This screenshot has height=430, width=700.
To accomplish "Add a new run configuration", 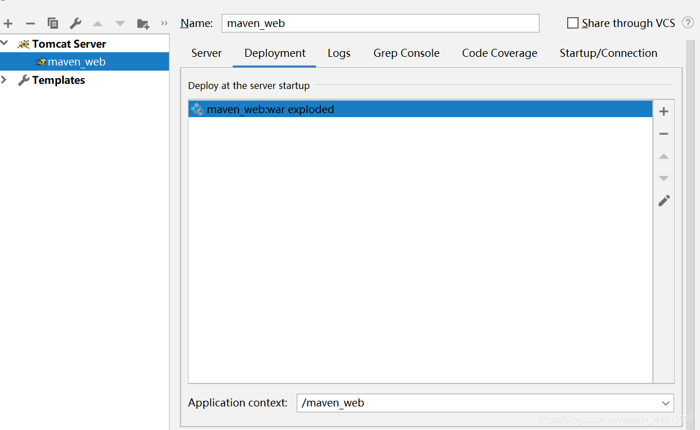I will tap(8, 24).
